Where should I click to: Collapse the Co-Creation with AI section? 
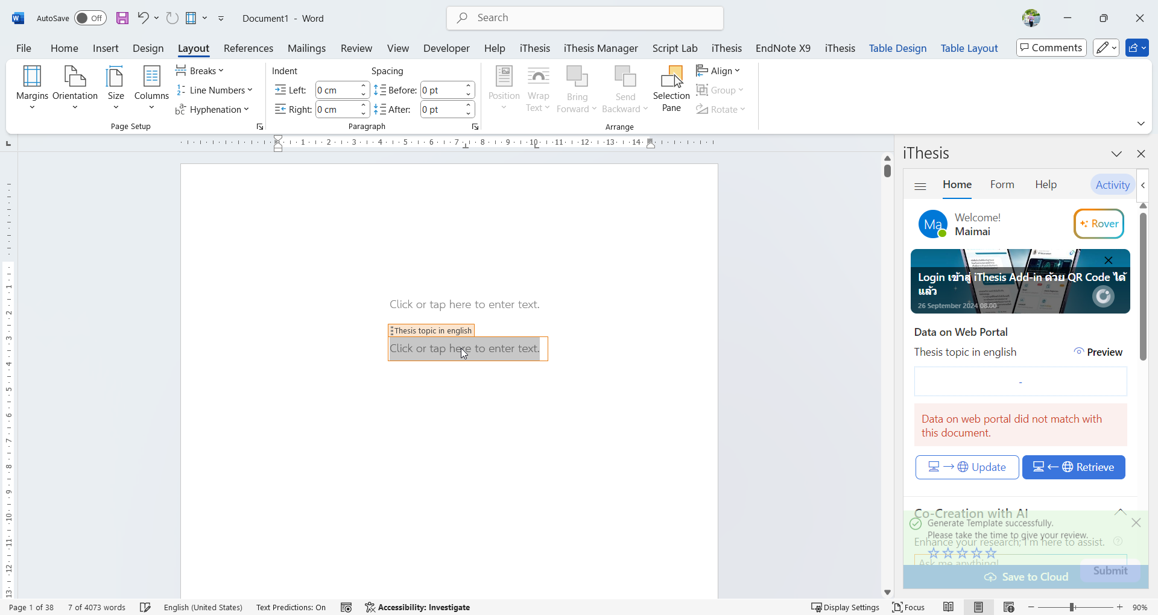point(1120,512)
